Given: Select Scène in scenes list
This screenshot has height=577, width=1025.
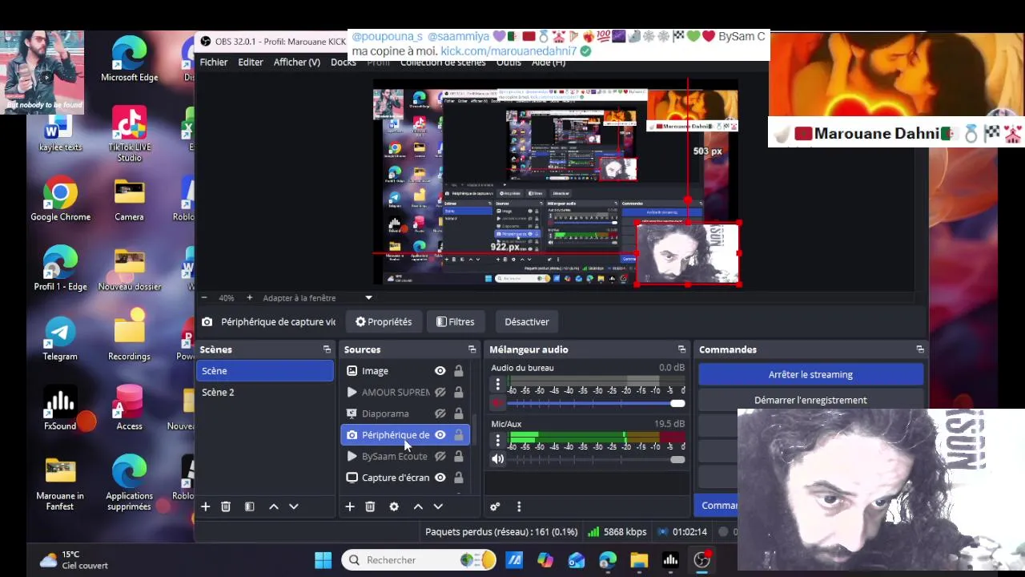Looking at the screenshot, I should point(265,371).
